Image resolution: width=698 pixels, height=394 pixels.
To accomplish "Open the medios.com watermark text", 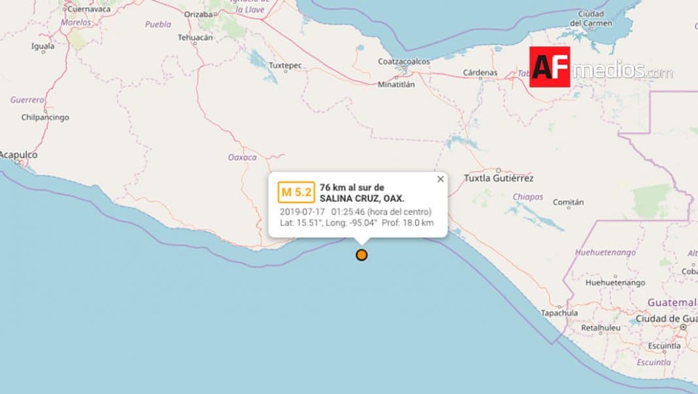I will coord(622,71).
